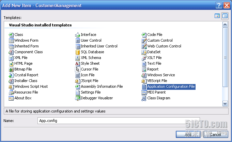Choose the Resources File icon
Screen dimensions: 232x142
pos(11,93)
